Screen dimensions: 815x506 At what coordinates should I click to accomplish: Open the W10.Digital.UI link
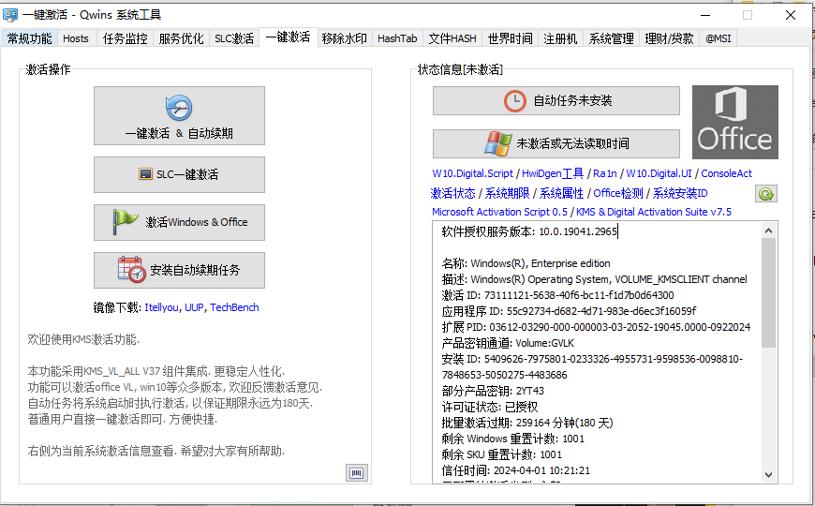pyautogui.click(x=659, y=173)
